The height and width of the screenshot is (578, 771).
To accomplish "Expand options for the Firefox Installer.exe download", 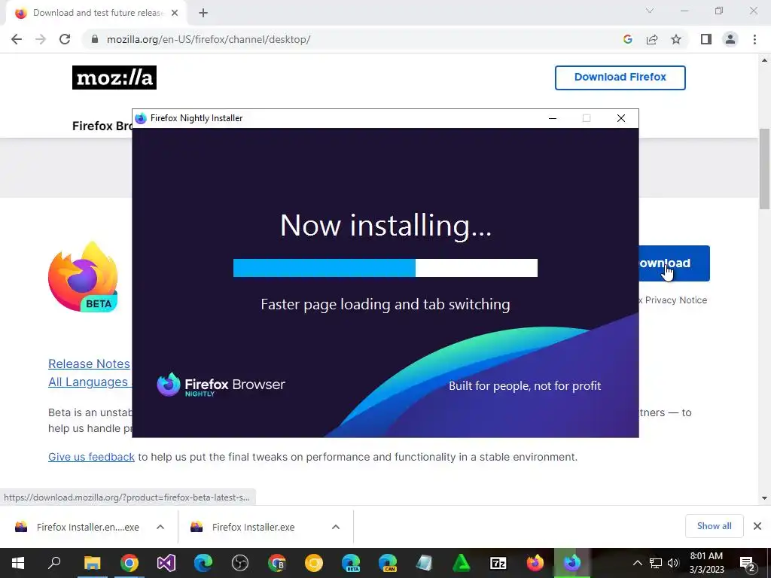I will click(x=336, y=527).
